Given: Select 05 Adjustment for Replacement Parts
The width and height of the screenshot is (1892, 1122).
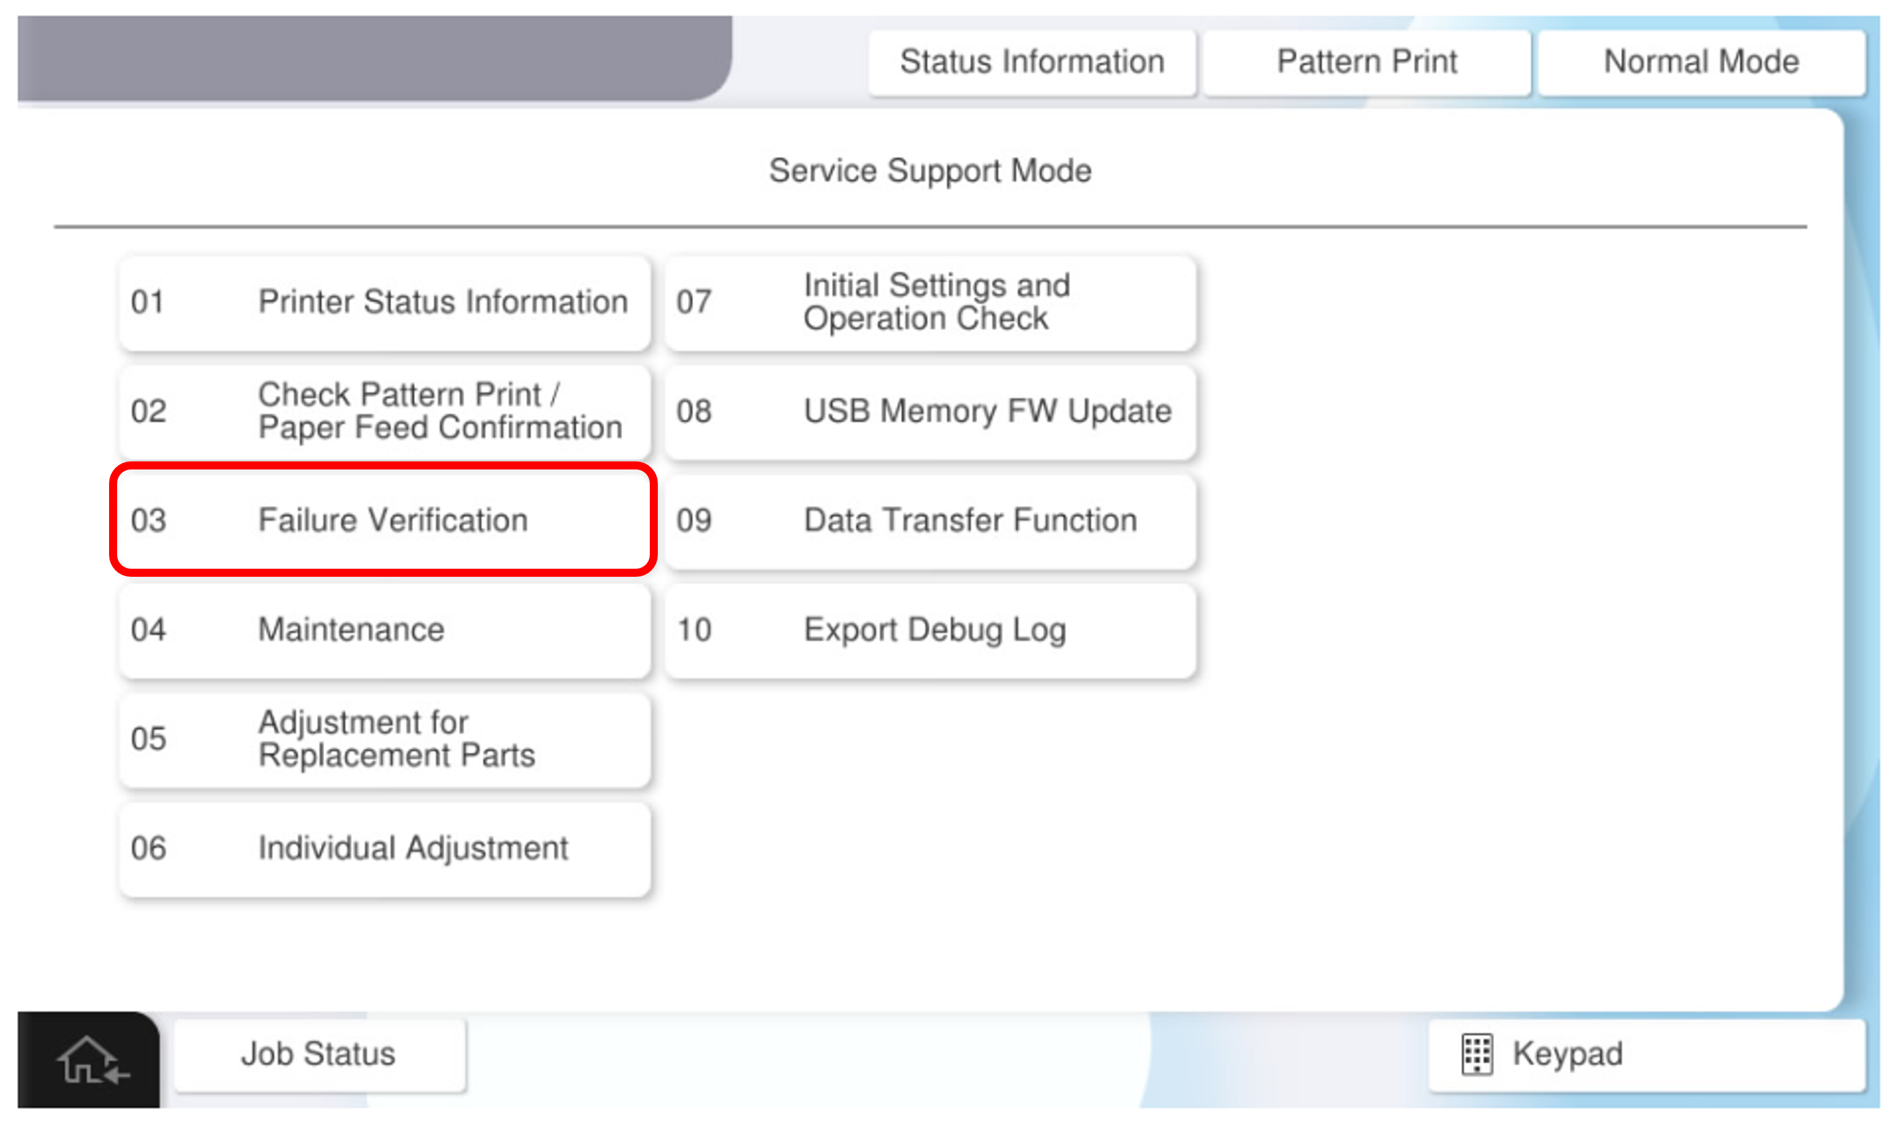Looking at the screenshot, I should pos(384,739).
